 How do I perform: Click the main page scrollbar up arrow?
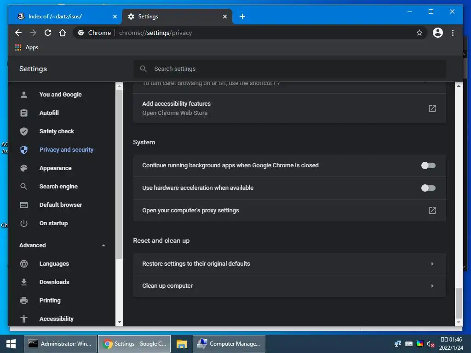click(459, 86)
